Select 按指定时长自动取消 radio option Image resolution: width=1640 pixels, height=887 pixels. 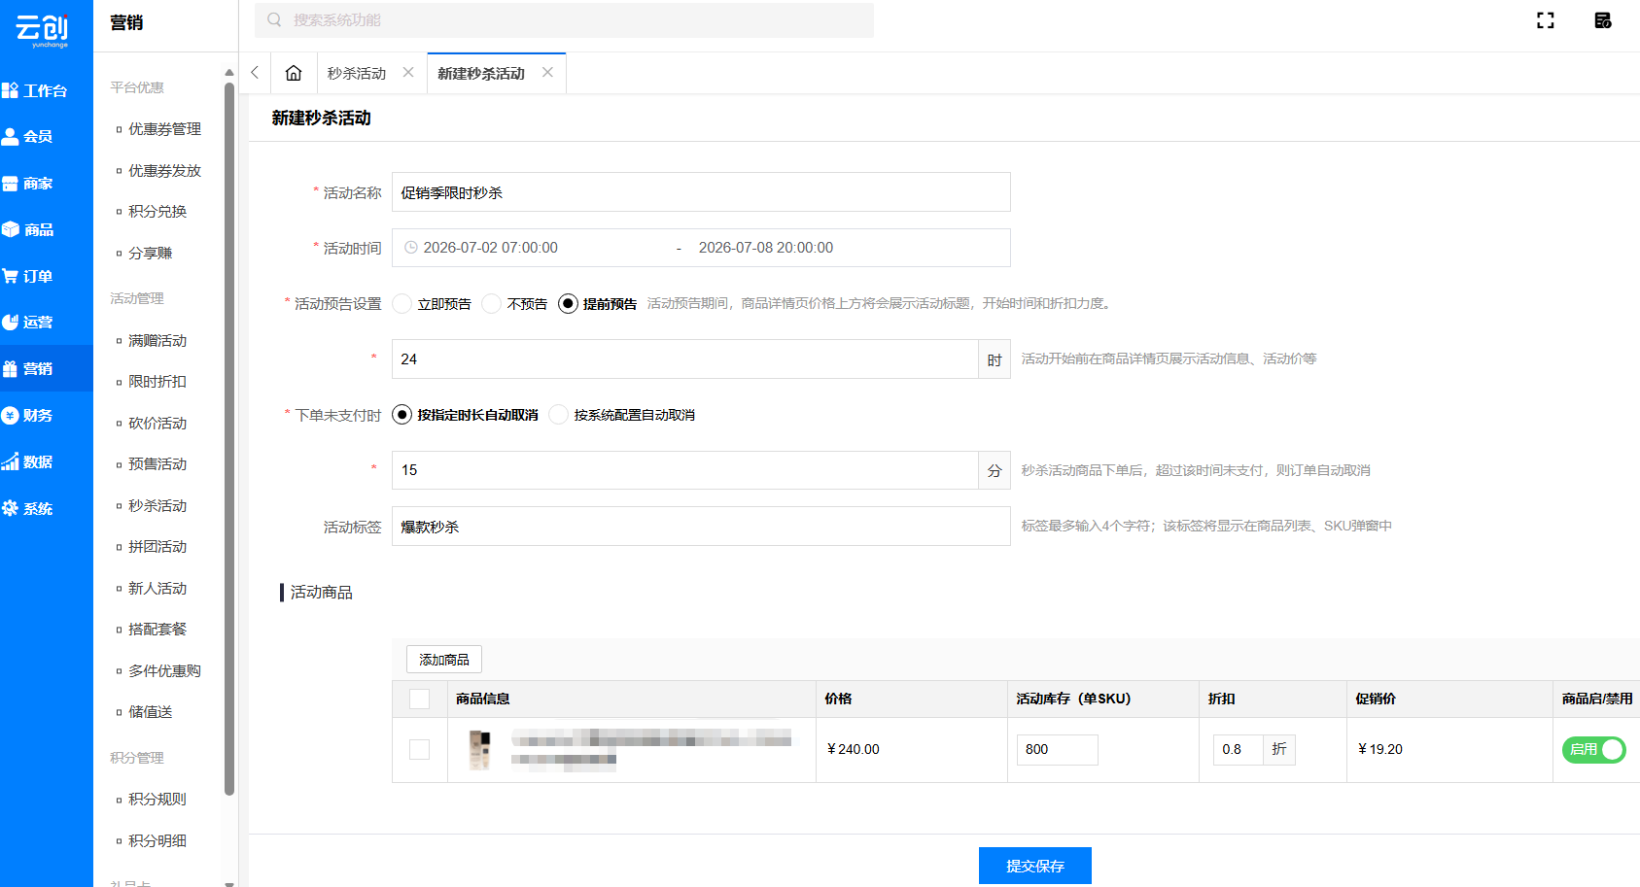[402, 415]
